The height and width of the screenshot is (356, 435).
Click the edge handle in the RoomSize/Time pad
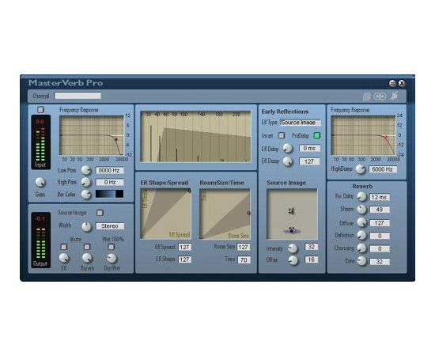pos(248,213)
